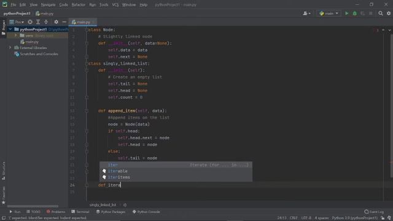The height and width of the screenshot is (221, 393).
Task: Collapse the pythonProject1 root folder
Action: pos(10,29)
